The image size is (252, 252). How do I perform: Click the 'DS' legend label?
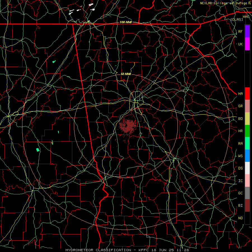click(240, 168)
